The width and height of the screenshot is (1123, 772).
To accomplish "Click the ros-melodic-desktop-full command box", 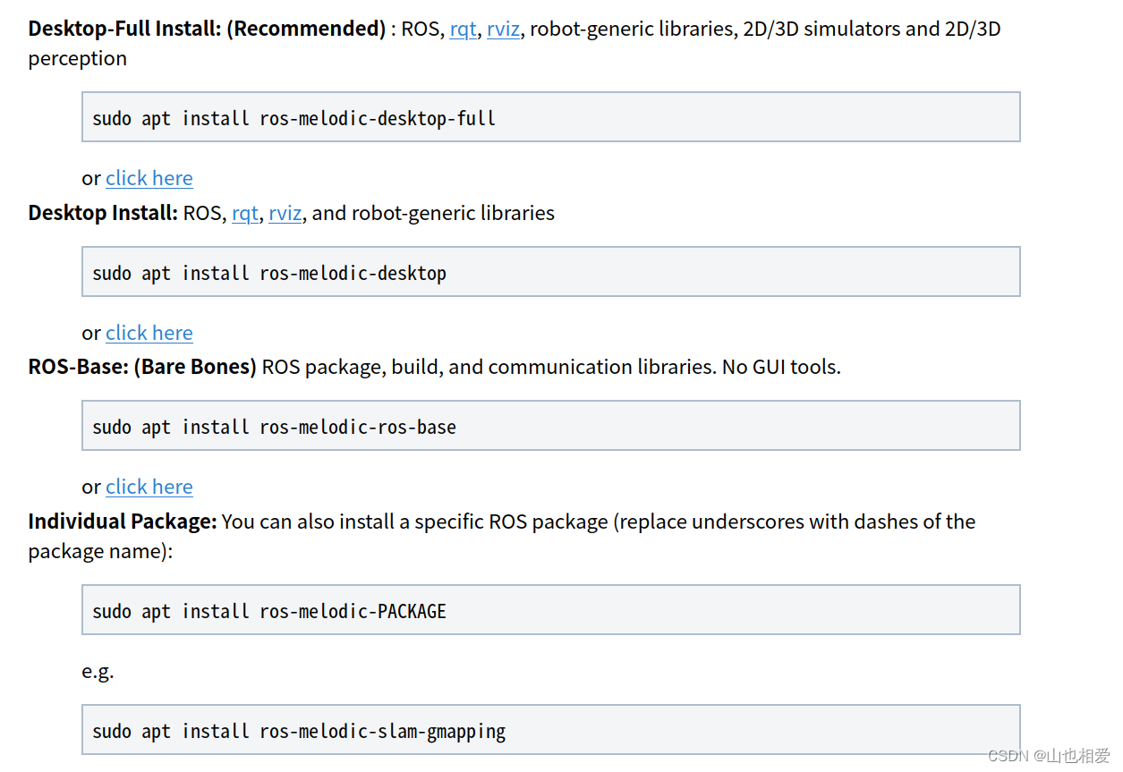I will click(550, 117).
